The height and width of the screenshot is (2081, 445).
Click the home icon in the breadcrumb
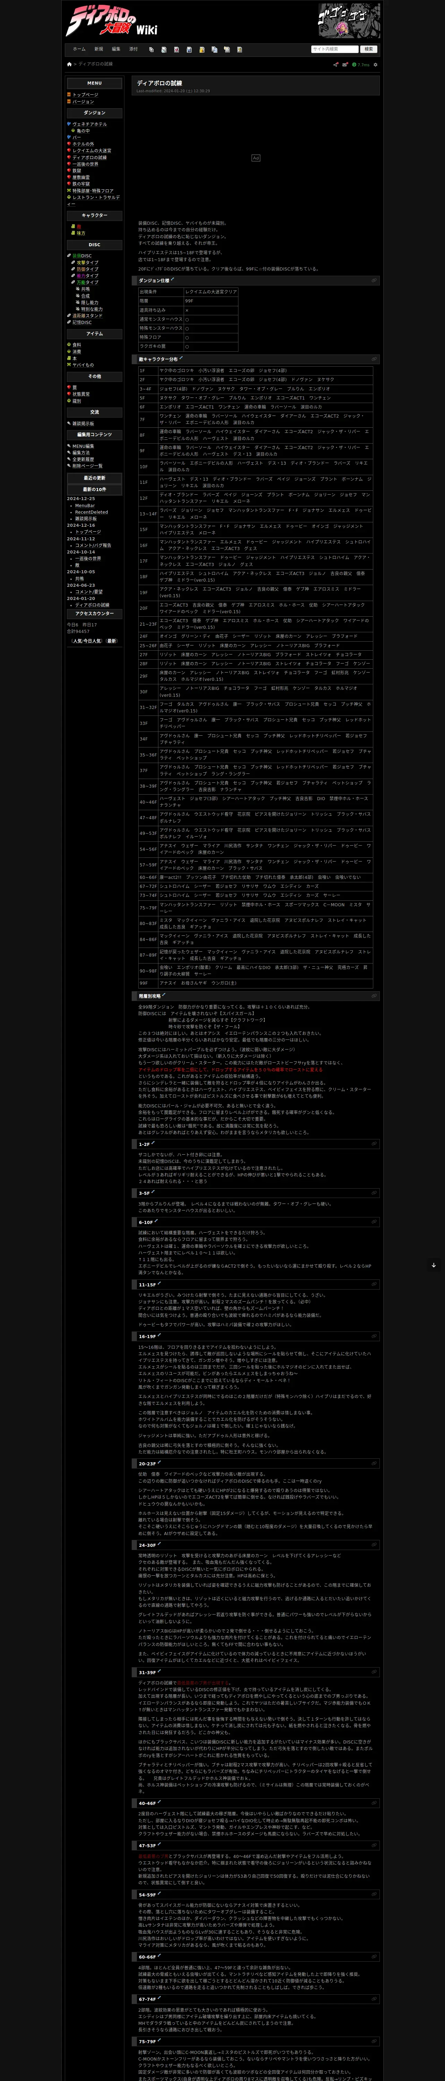click(69, 64)
